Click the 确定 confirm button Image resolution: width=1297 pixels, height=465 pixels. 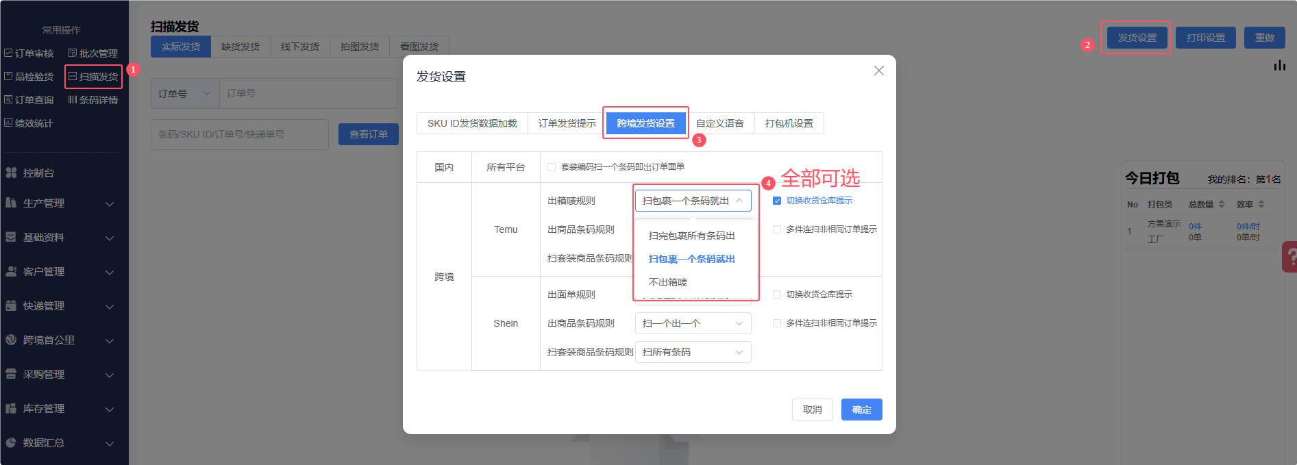click(x=861, y=410)
